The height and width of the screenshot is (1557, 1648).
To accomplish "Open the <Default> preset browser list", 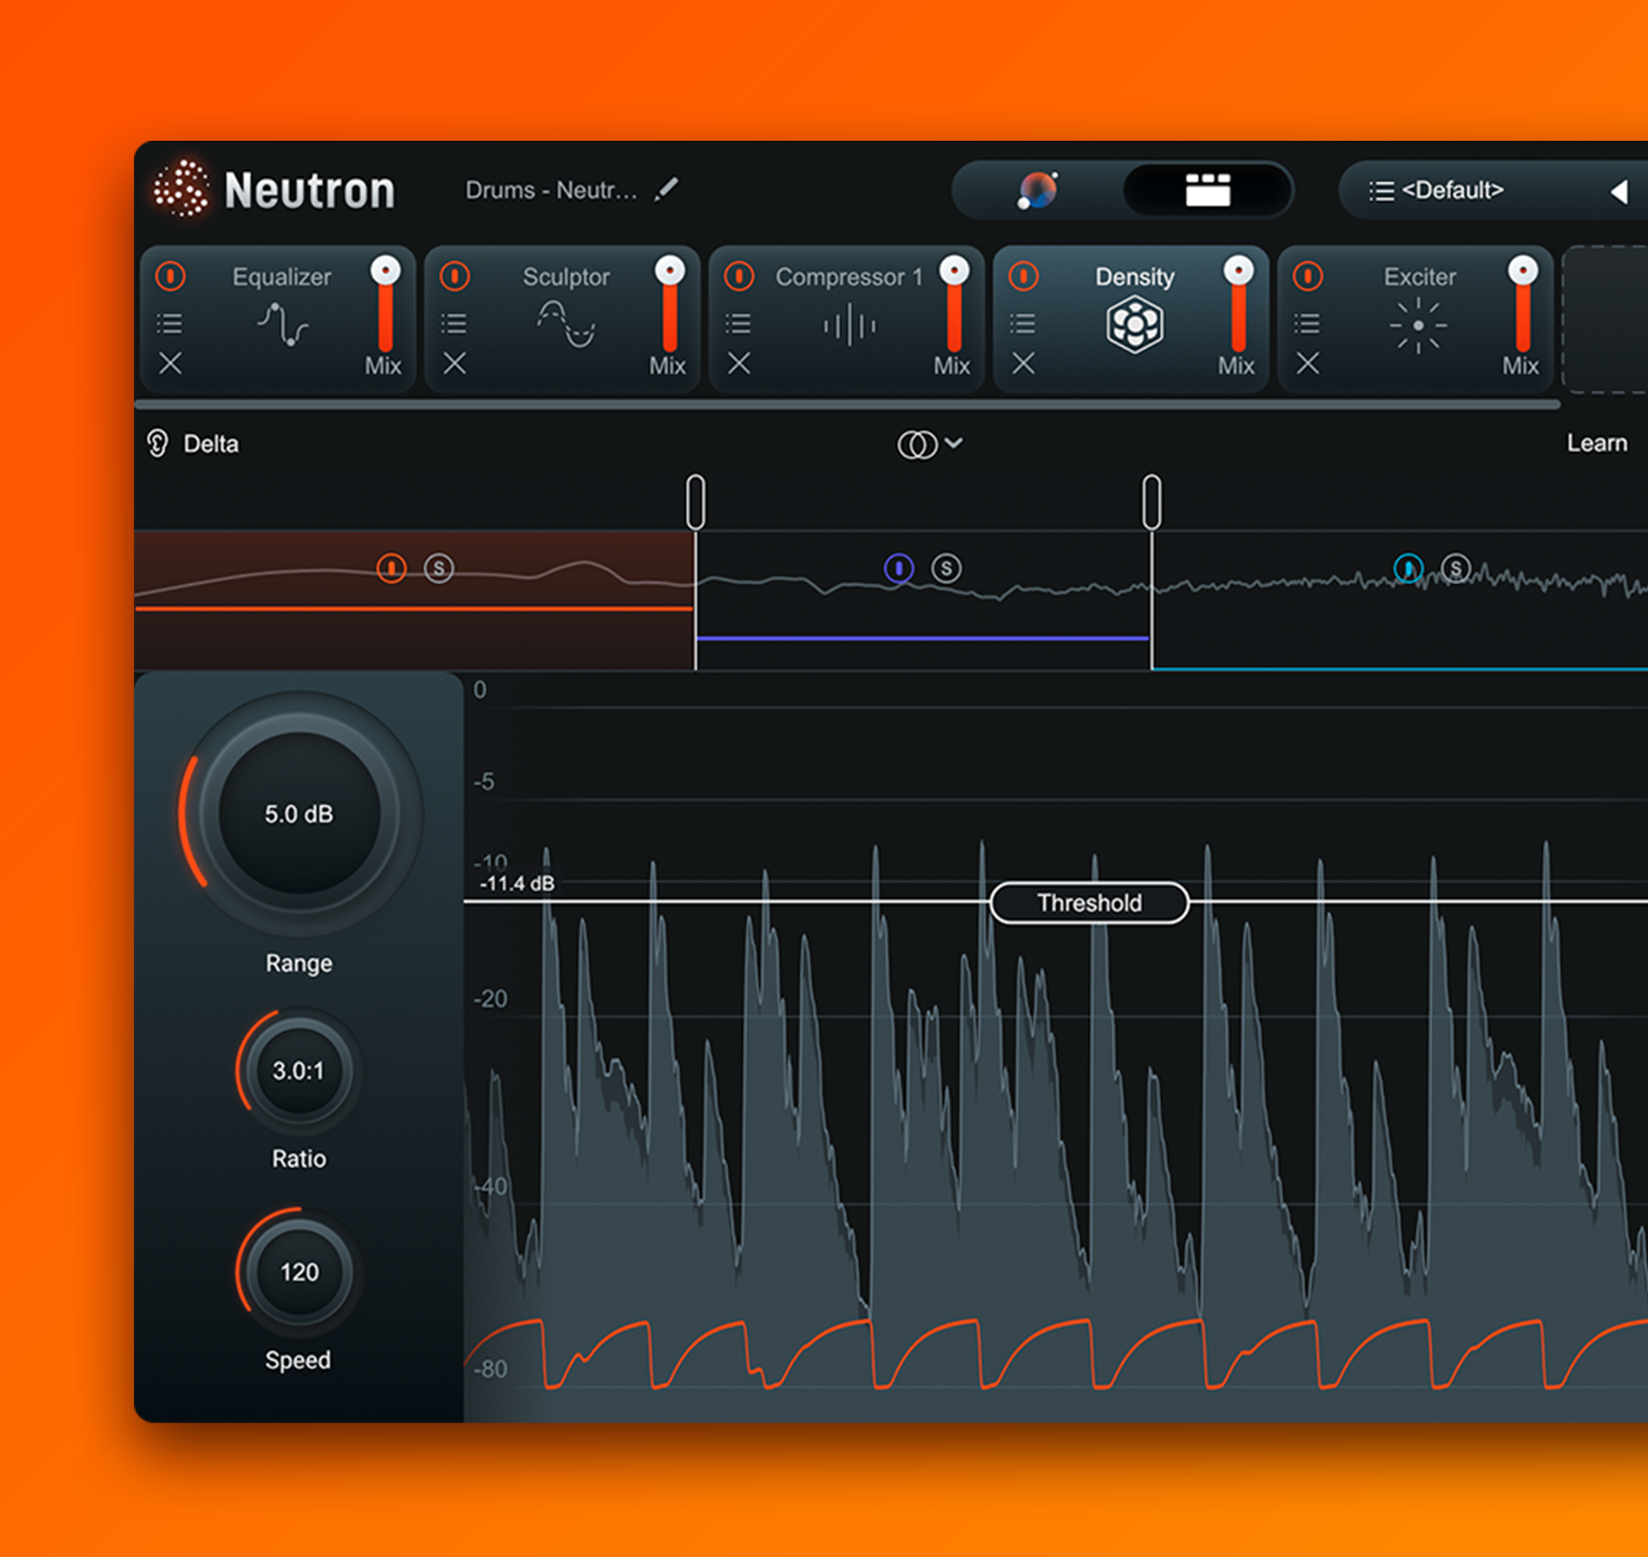I will coord(1436,190).
